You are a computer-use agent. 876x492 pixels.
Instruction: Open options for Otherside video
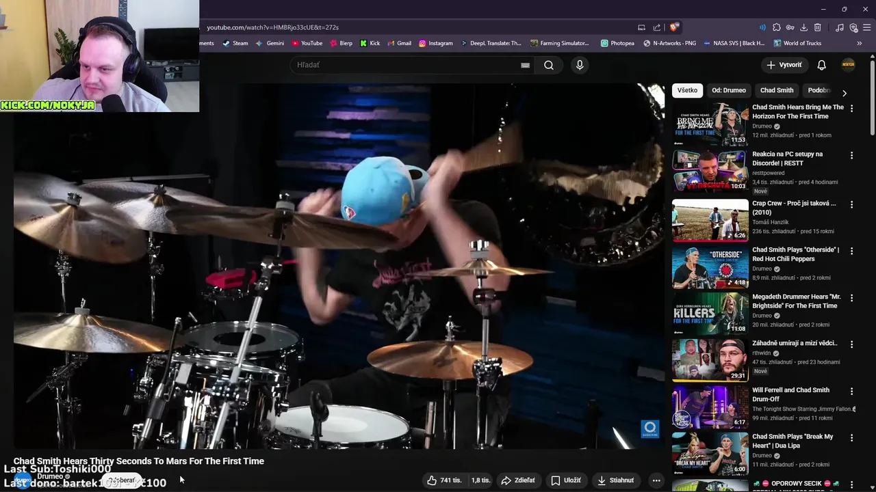851,251
